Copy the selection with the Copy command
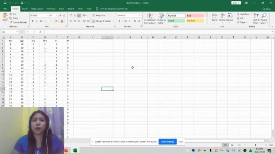The image size is (275, 154). pos(14,18)
